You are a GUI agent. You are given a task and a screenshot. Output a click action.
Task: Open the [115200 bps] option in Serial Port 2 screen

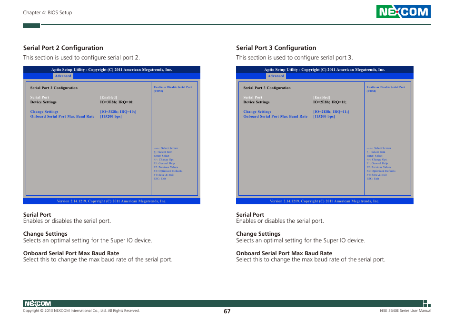(x=111, y=116)
